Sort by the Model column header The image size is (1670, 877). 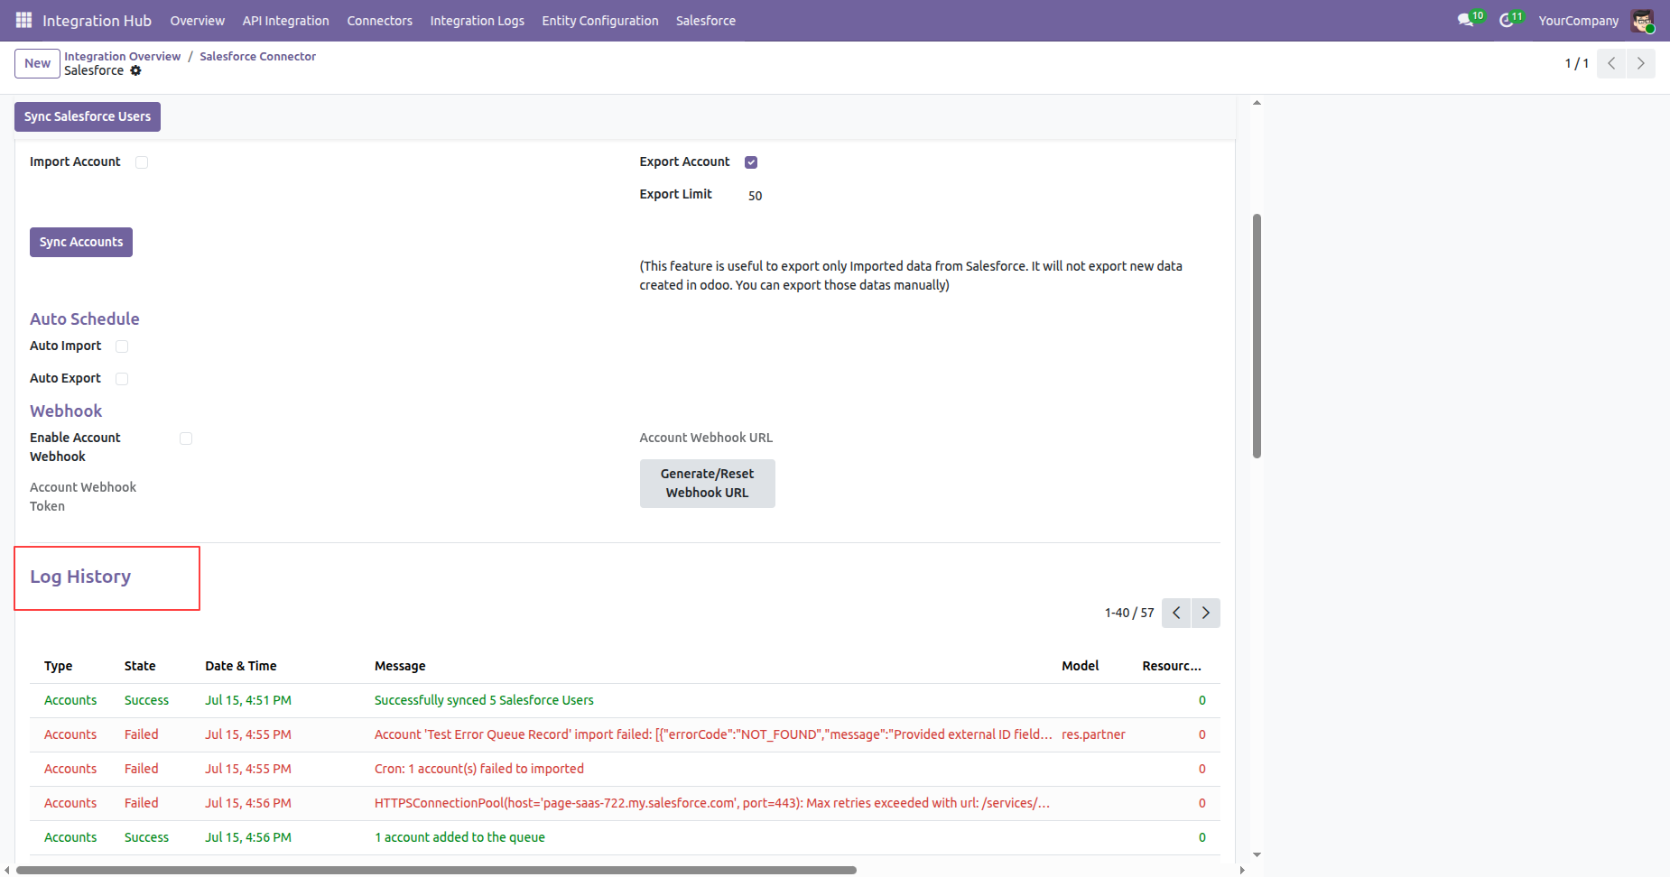click(x=1080, y=666)
